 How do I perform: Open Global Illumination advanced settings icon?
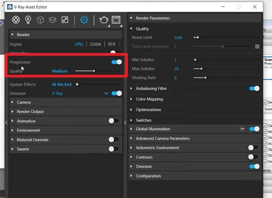242,129
